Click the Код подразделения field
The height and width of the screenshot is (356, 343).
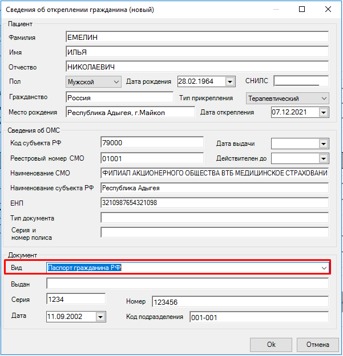point(259,317)
